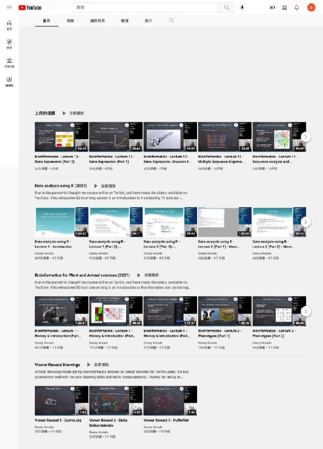
Task: Switch to the Videos channel tab
Action: pos(71,21)
